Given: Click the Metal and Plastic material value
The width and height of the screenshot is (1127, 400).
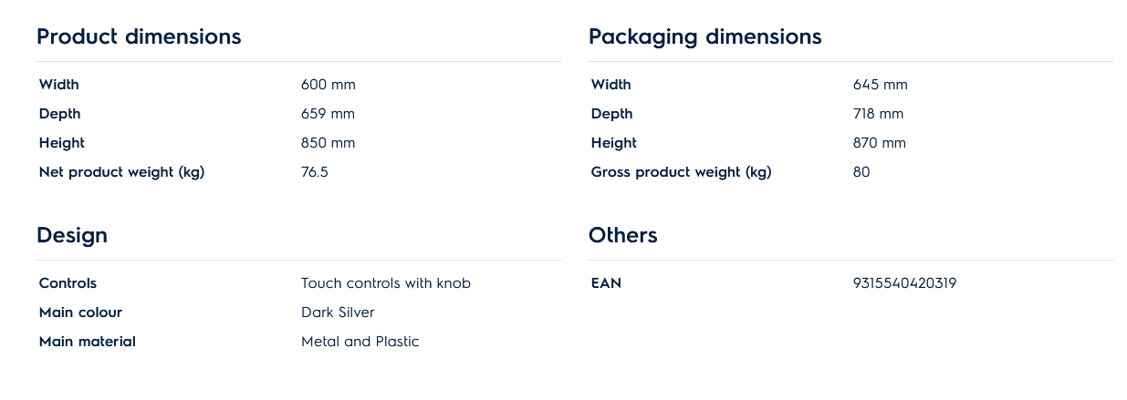Looking at the screenshot, I should click(360, 342).
